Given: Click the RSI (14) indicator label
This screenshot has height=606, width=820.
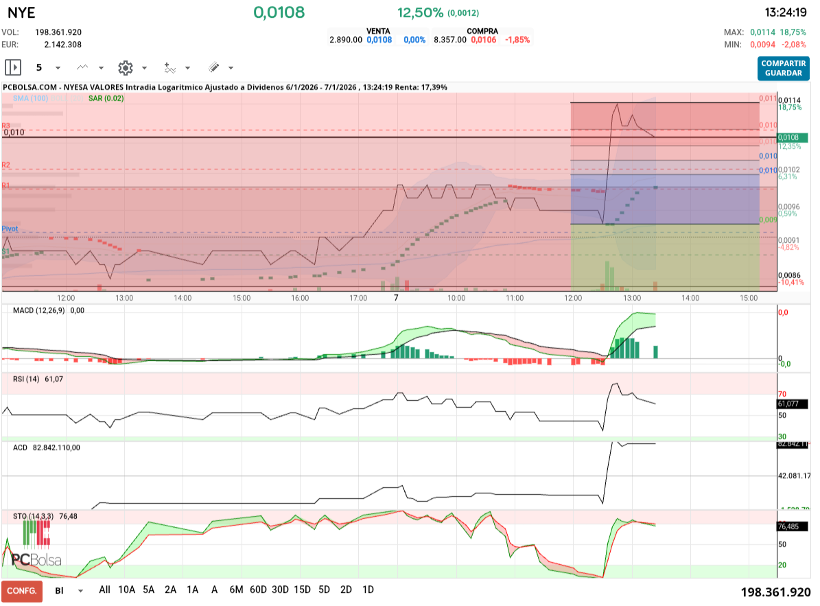Looking at the screenshot, I should [26, 379].
